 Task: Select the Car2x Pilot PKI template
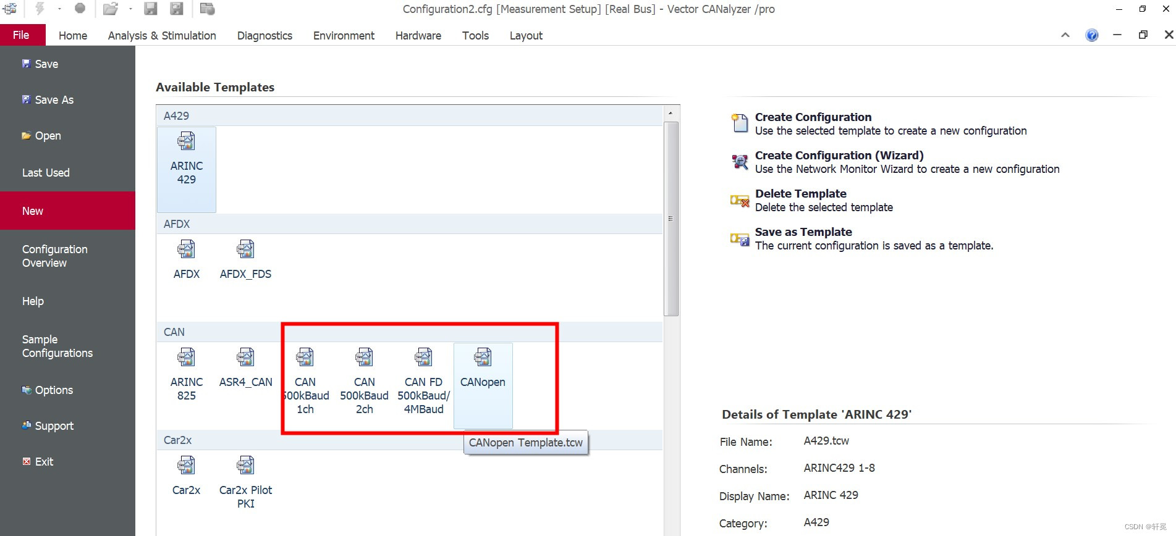(245, 482)
